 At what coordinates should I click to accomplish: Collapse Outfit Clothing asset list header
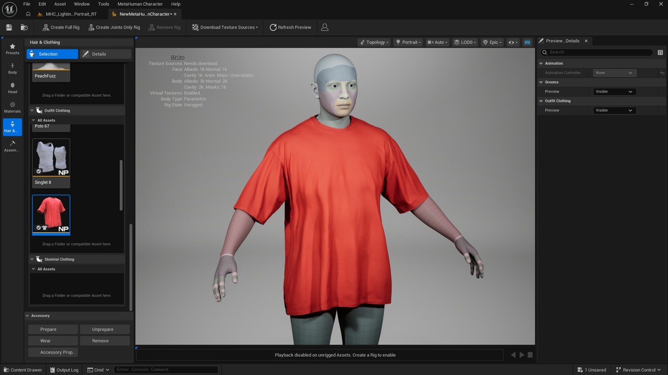(x=32, y=110)
